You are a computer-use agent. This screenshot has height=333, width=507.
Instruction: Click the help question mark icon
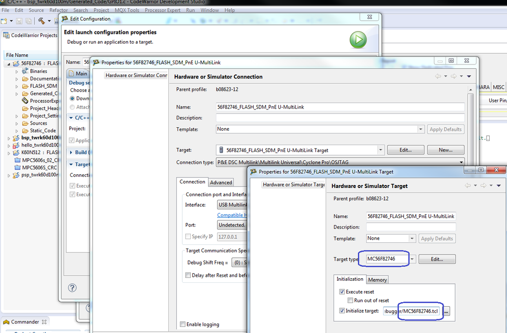click(72, 287)
